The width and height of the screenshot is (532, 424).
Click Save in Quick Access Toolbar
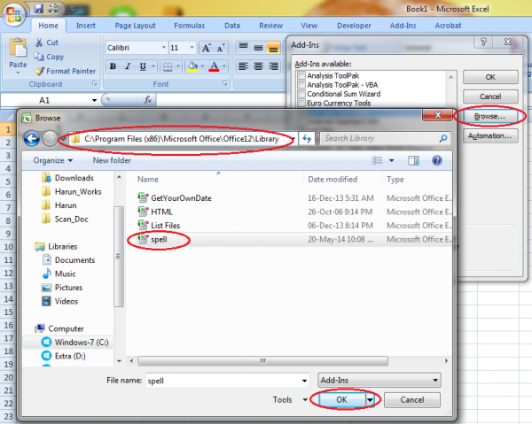coord(39,8)
